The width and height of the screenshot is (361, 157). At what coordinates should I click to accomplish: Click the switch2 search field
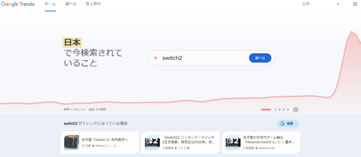212,58
